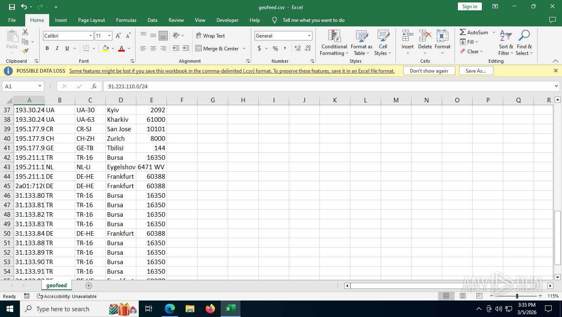Image resolution: width=562 pixels, height=317 pixels.
Task: Click the Center alignment icon
Action: coord(153,48)
